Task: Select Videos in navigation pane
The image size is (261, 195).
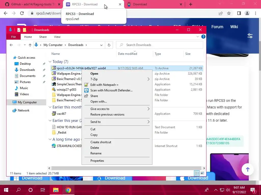Action: pos(24,94)
